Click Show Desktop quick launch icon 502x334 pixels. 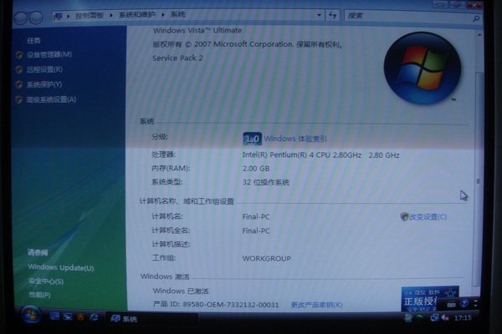(54, 316)
